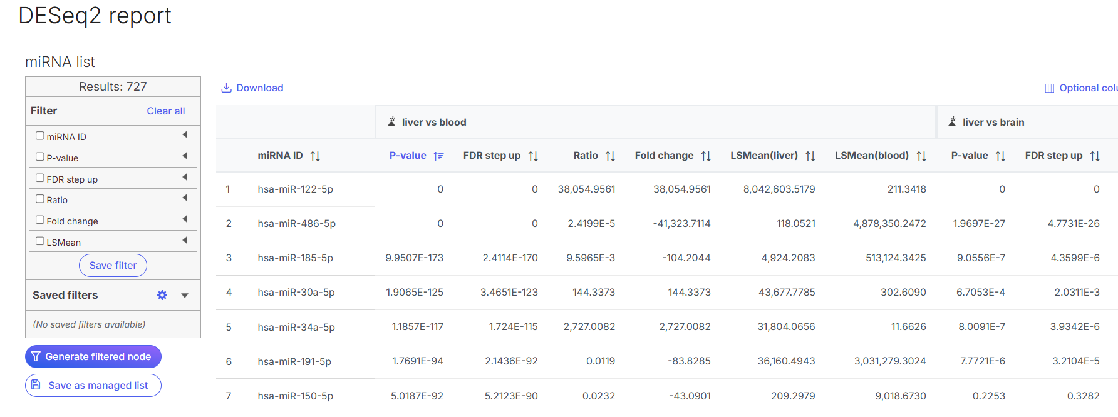The width and height of the screenshot is (1118, 417).
Task: Click the Clear all filters link
Action: coord(165,111)
